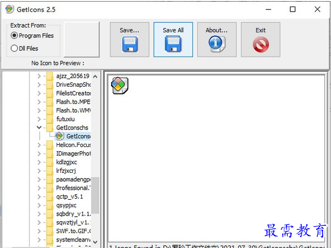Expand the sqwztjyl_v1 folder node

[39, 223]
